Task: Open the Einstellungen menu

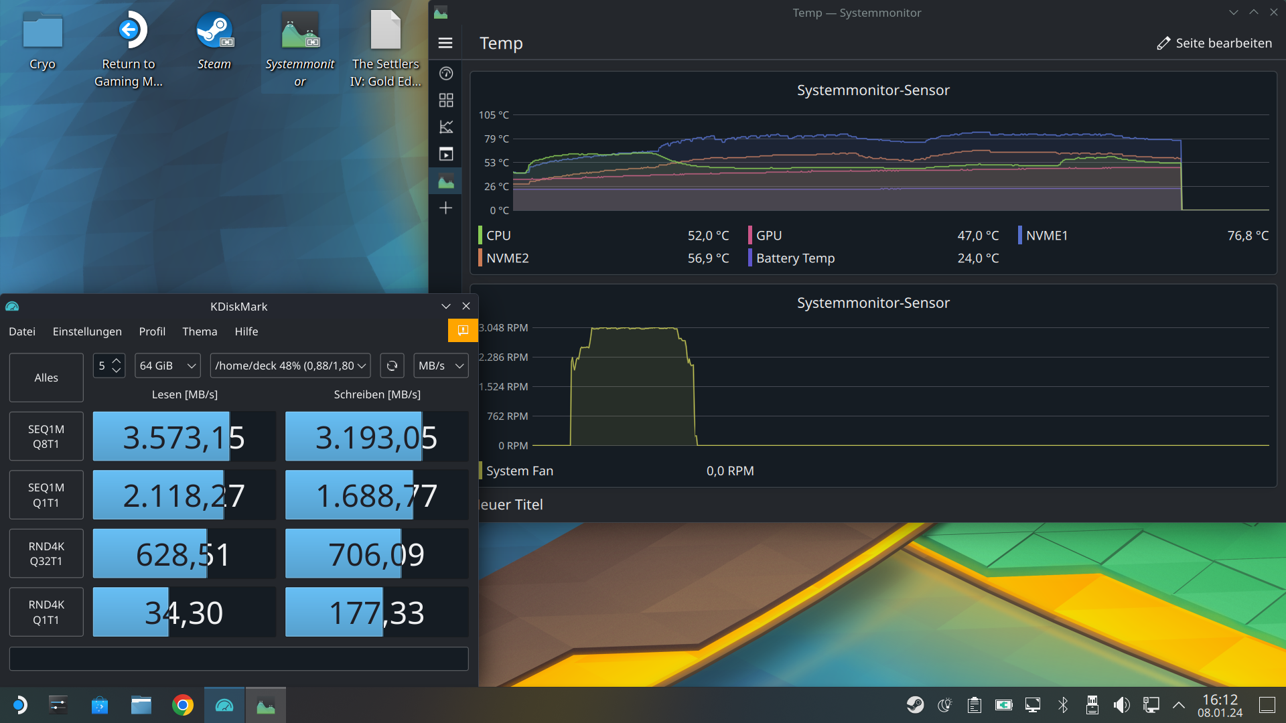Action: click(87, 331)
